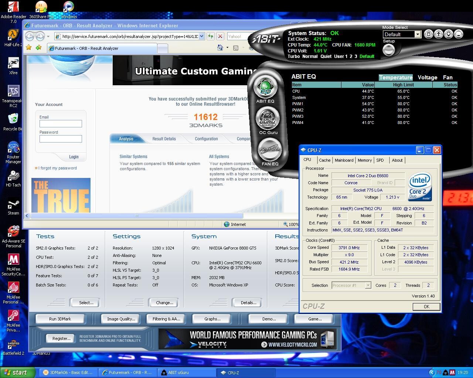This screenshot has width=473, height=378.
Task: Open the Cache tab in CPU-Z
Action: tap(324, 160)
